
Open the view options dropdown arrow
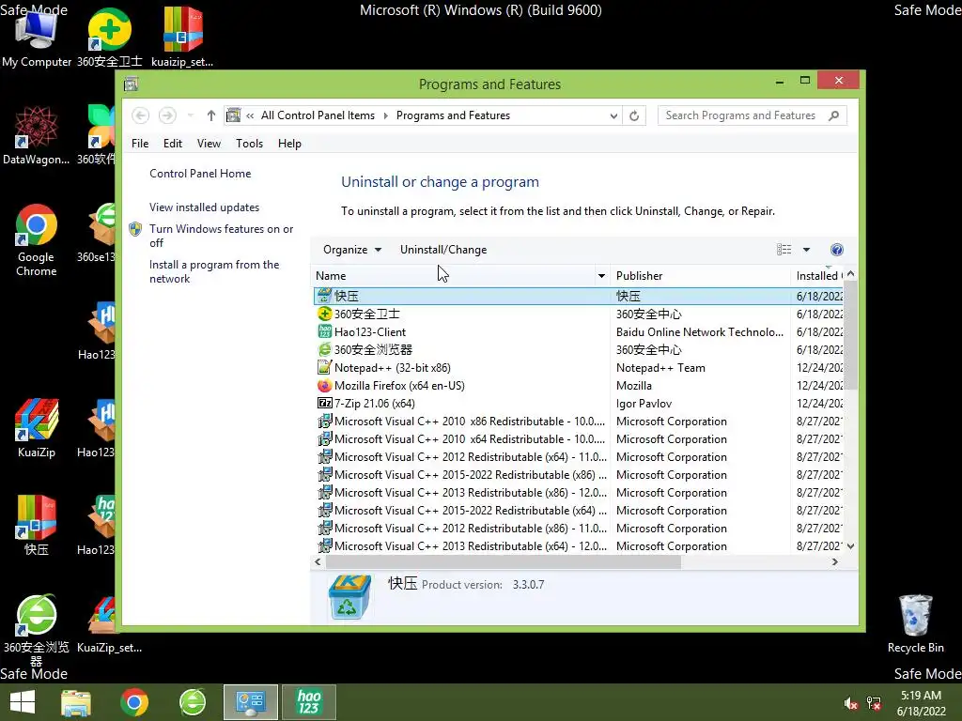point(806,250)
